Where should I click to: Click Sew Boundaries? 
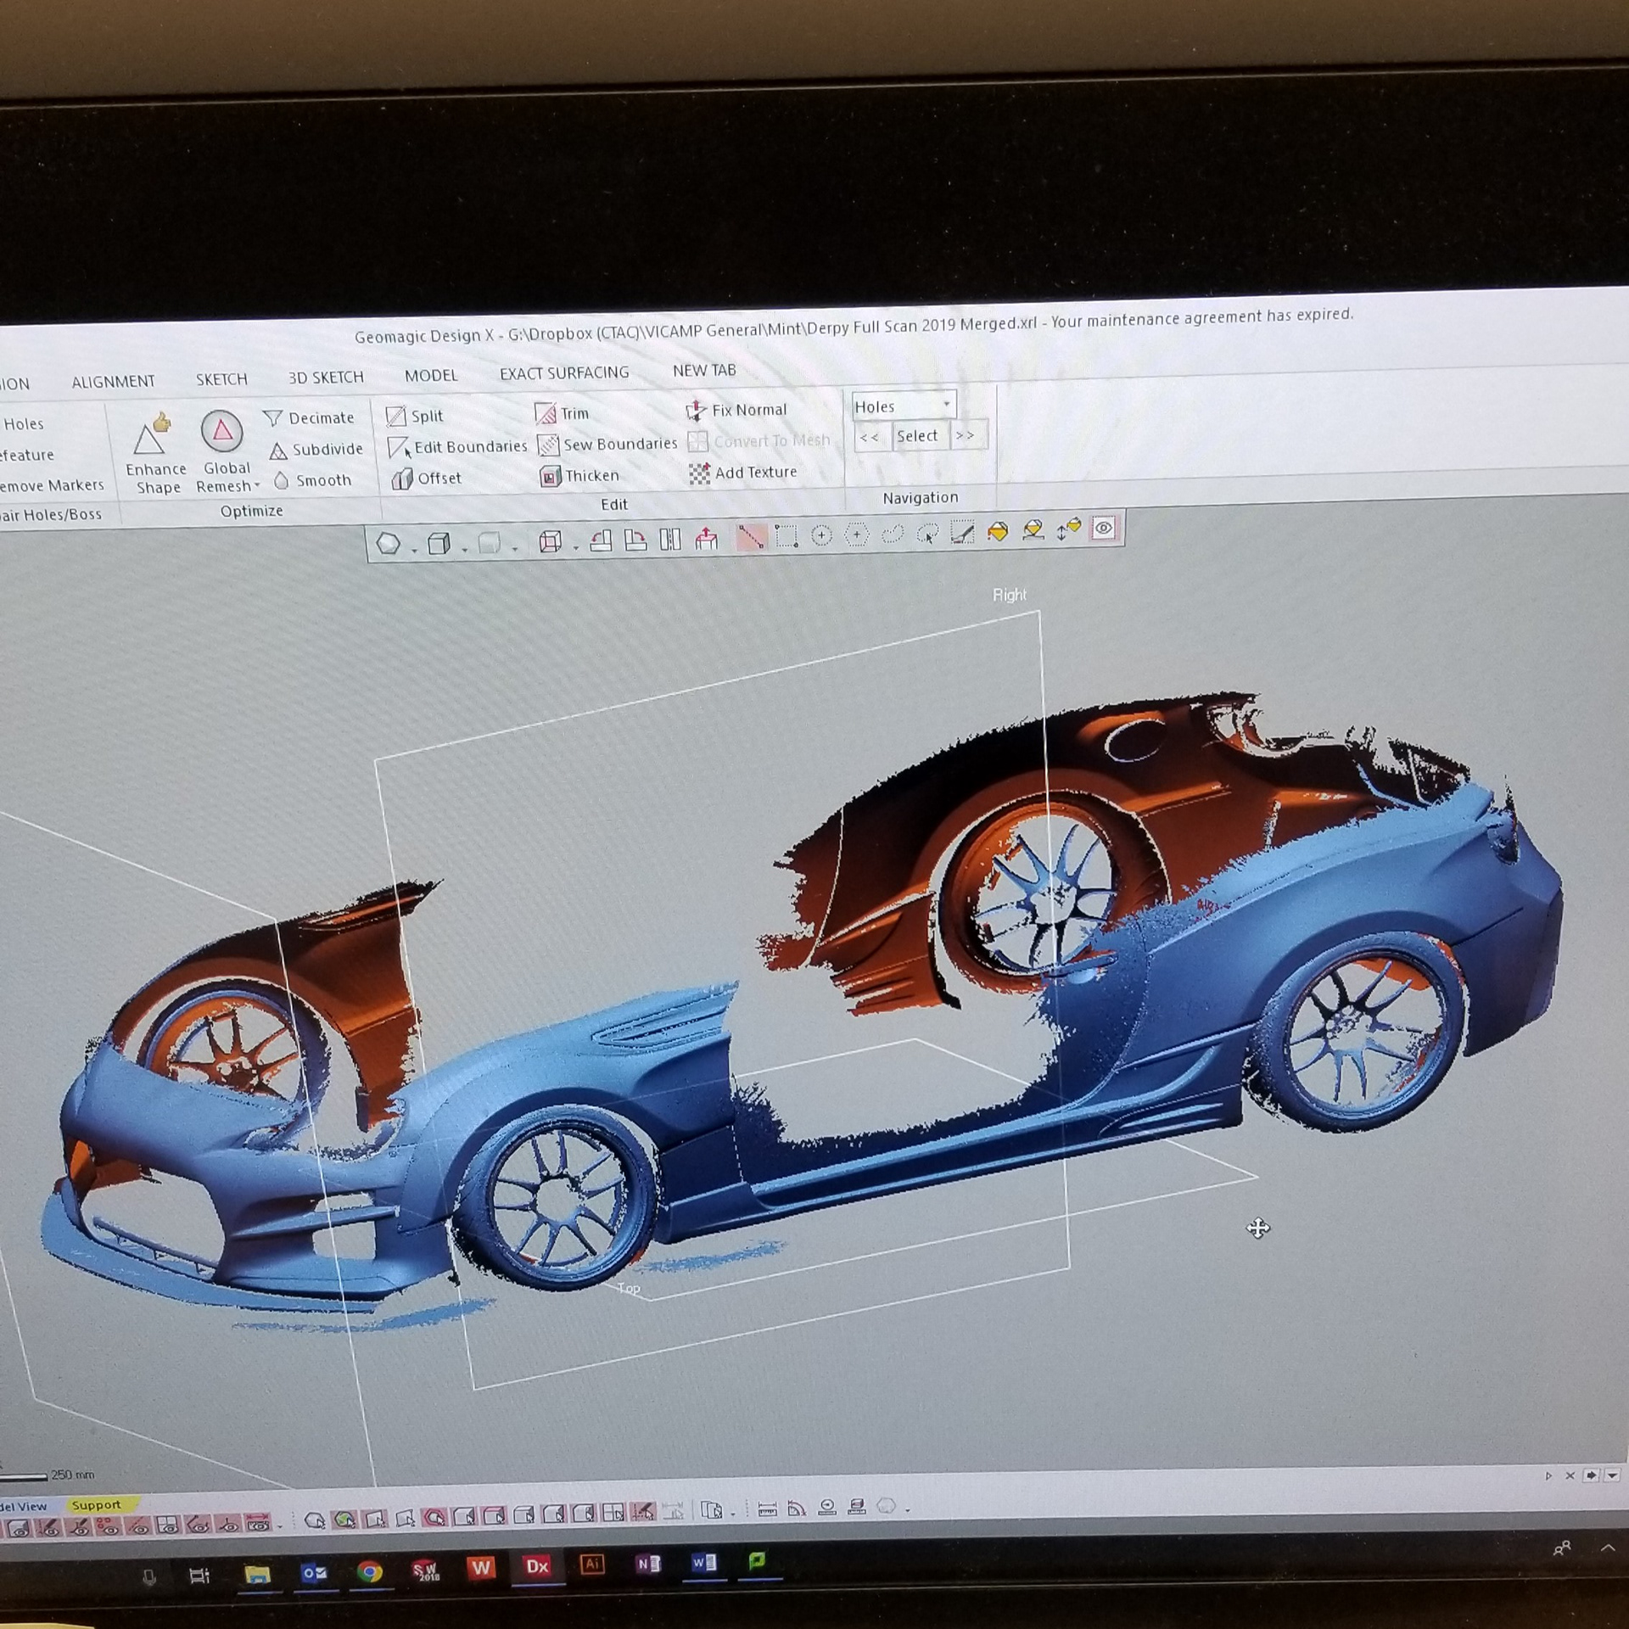point(607,444)
